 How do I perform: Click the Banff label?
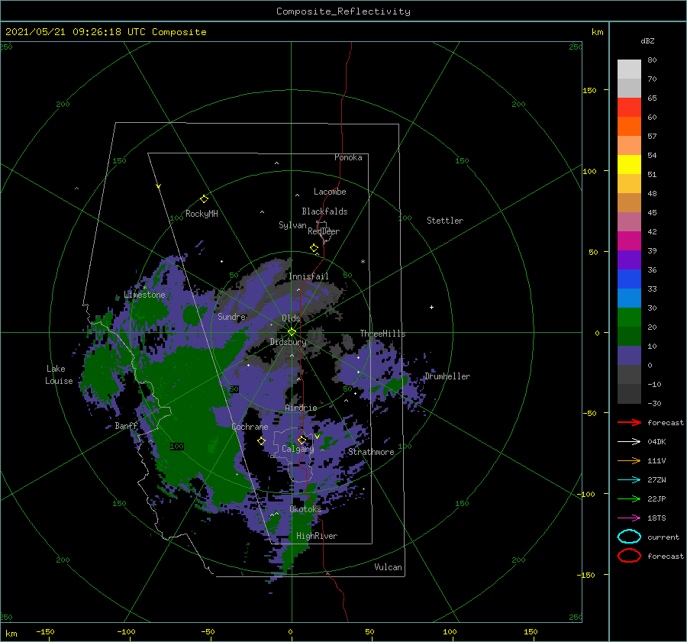point(126,425)
